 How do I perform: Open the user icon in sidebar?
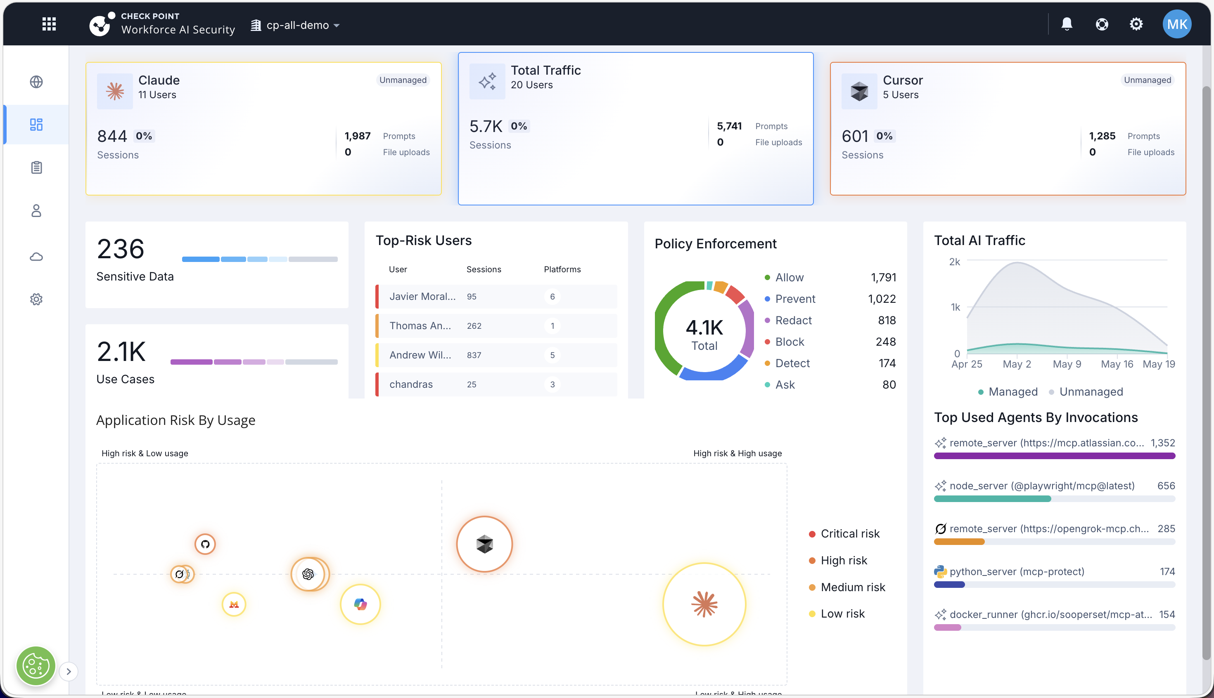pos(36,210)
